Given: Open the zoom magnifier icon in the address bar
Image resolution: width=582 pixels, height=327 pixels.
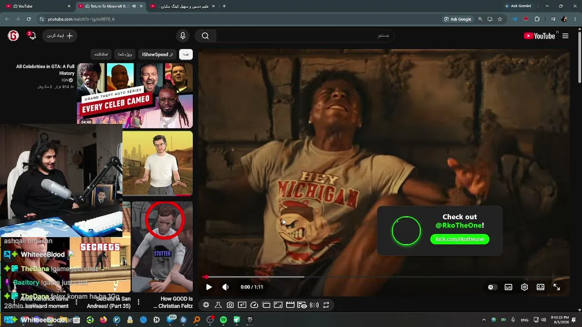Looking at the screenshot, I should pos(480,19).
